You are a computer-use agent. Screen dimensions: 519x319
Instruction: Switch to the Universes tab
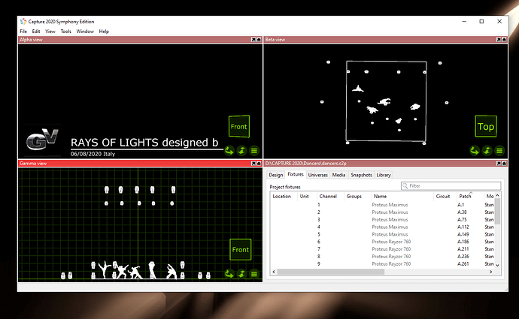(317, 175)
